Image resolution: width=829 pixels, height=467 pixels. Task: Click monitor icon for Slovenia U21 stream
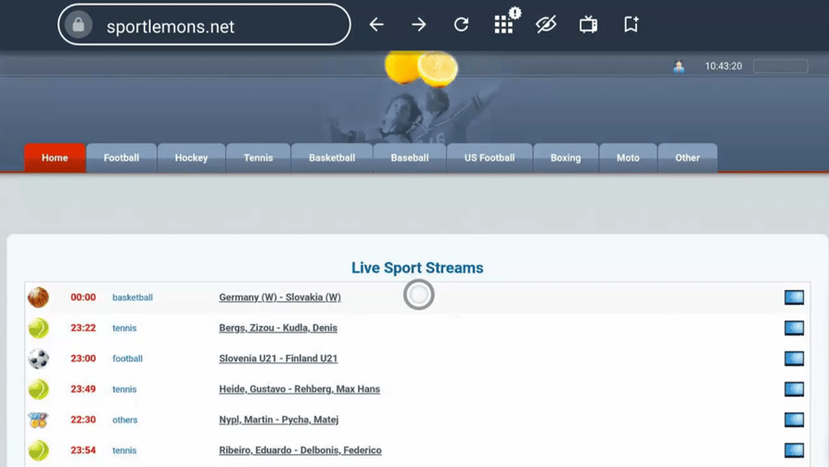click(x=794, y=359)
